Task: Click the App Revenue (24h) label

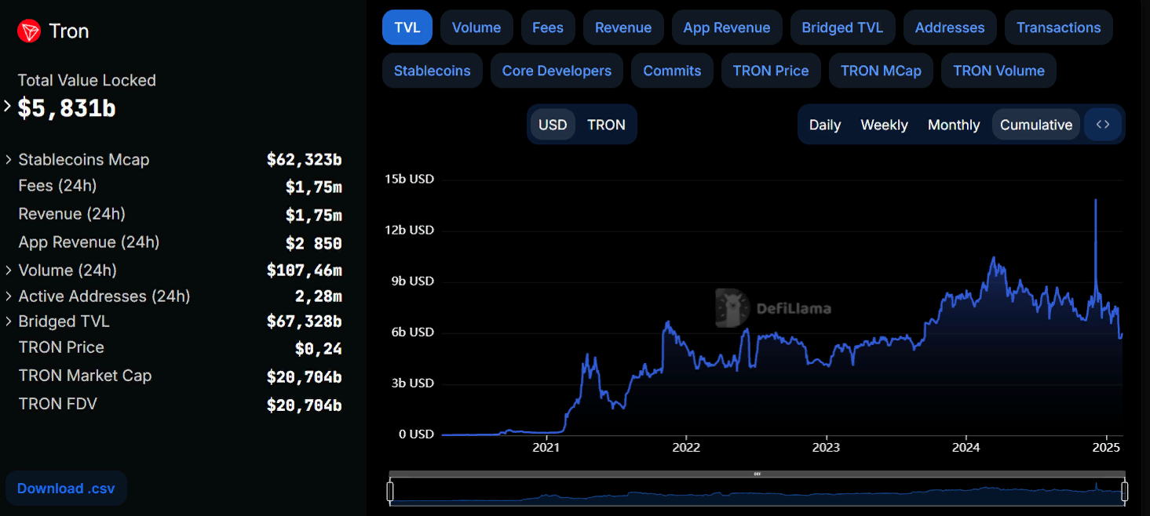Action: pos(89,242)
